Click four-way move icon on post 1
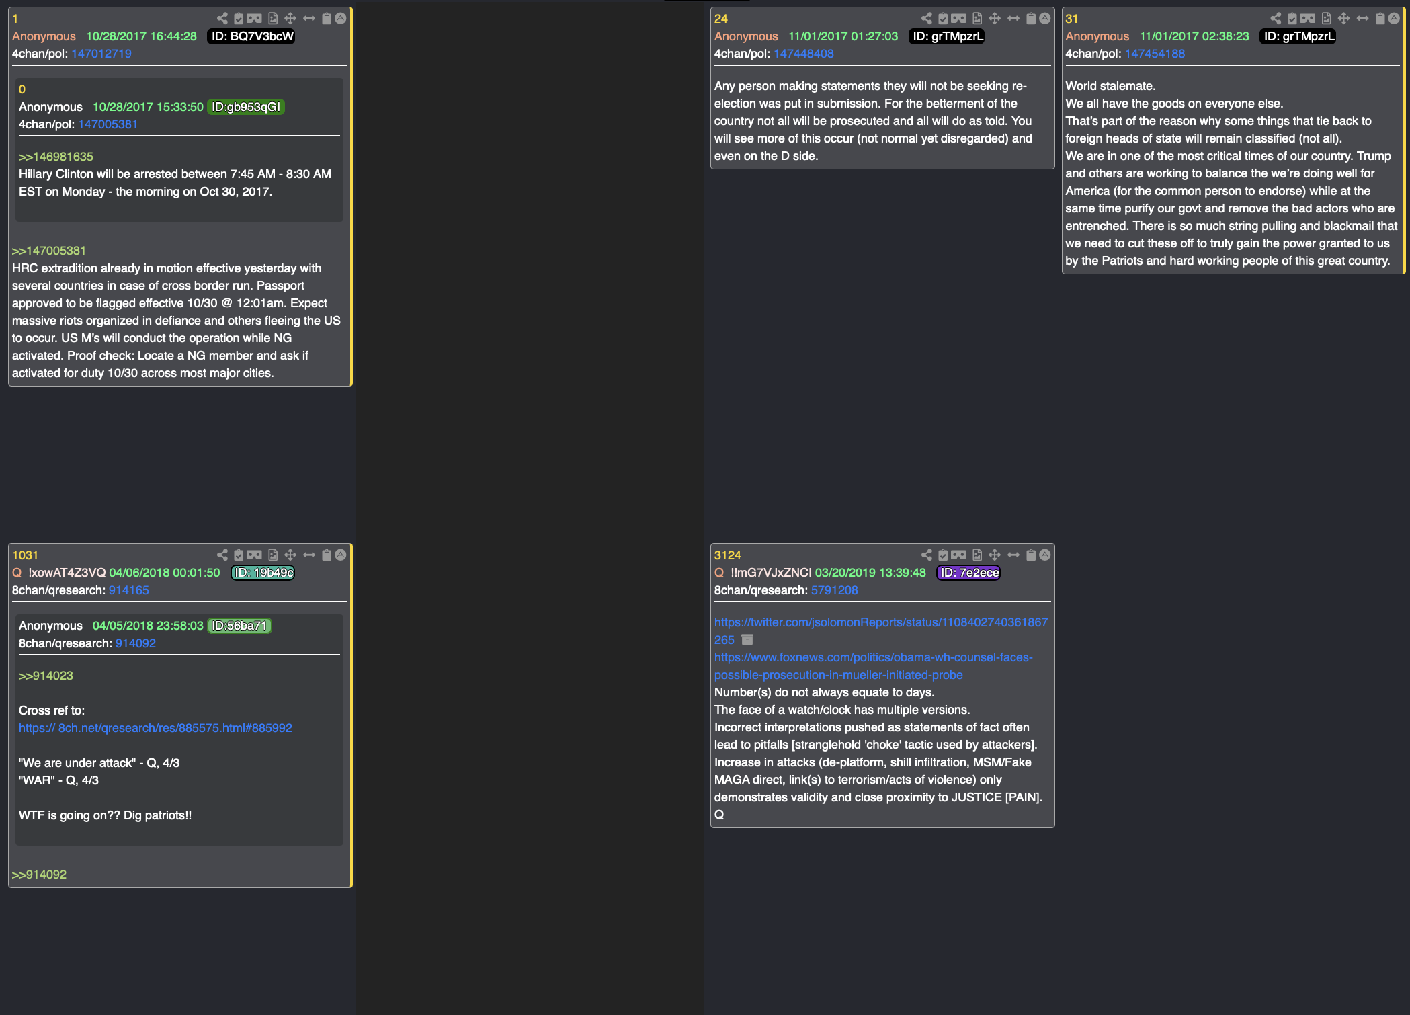 coord(290,18)
